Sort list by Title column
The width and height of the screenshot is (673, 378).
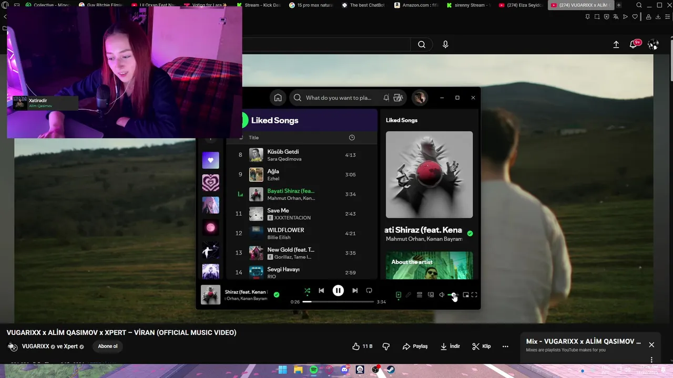pyautogui.click(x=253, y=138)
